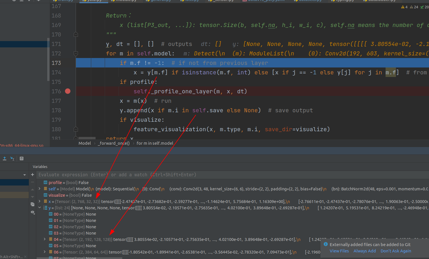
Task: Select the Variables panel tab
Action: [x=40, y=167]
